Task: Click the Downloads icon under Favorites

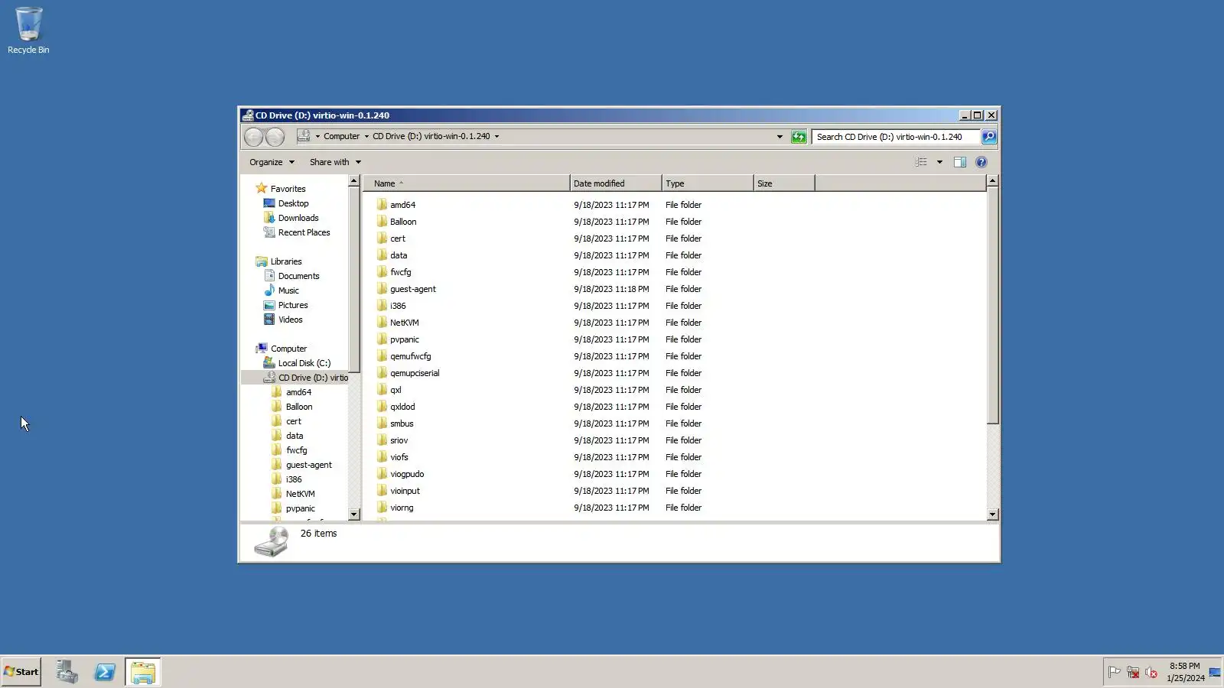Action: point(269,217)
